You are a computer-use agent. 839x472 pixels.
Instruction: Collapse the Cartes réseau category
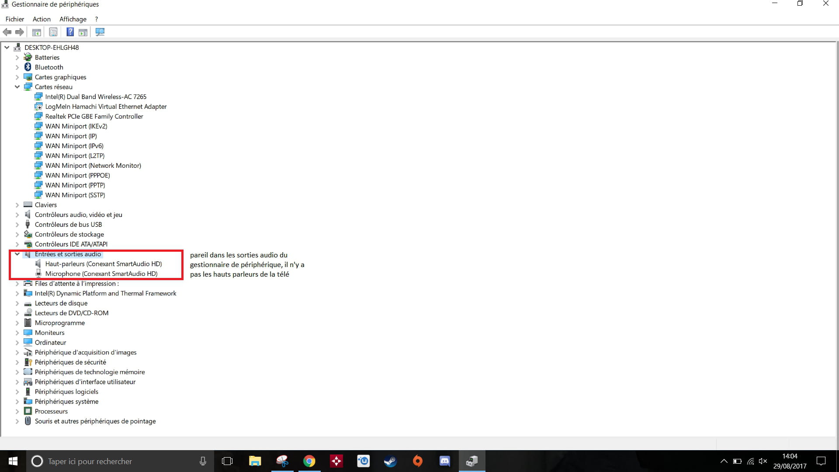point(17,87)
